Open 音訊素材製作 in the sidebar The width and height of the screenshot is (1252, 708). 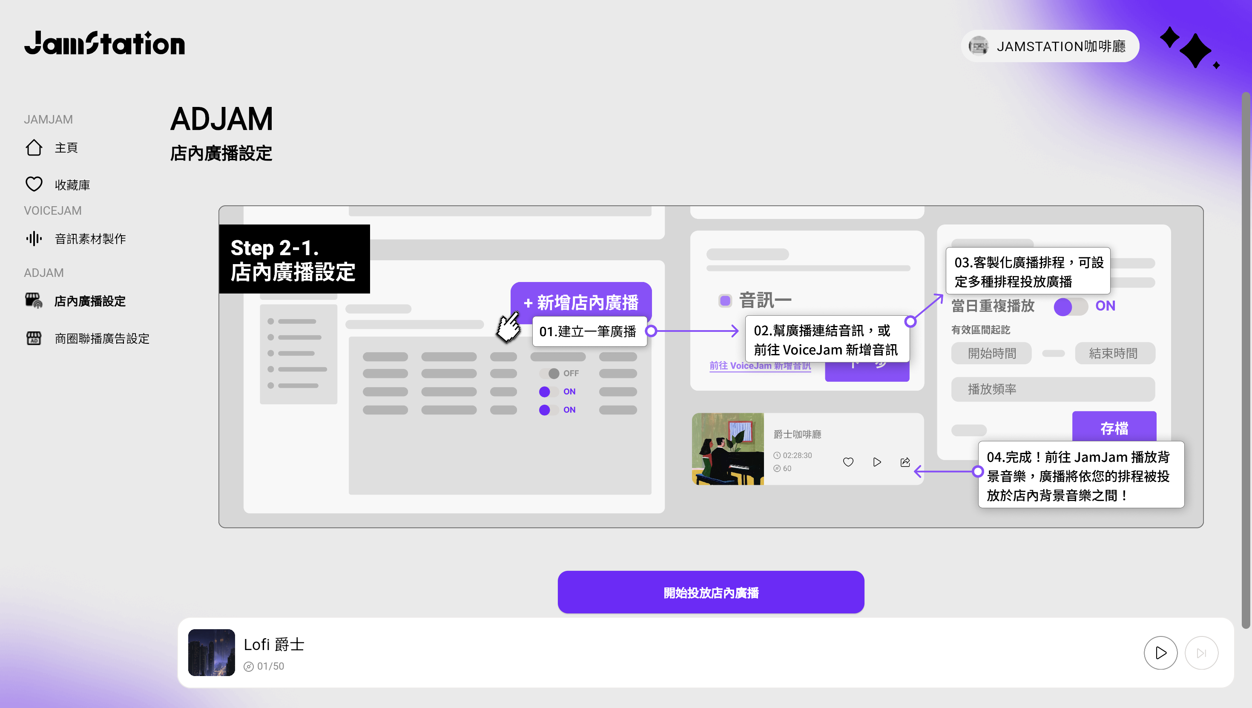pyautogui.click(x=90, y=239)
